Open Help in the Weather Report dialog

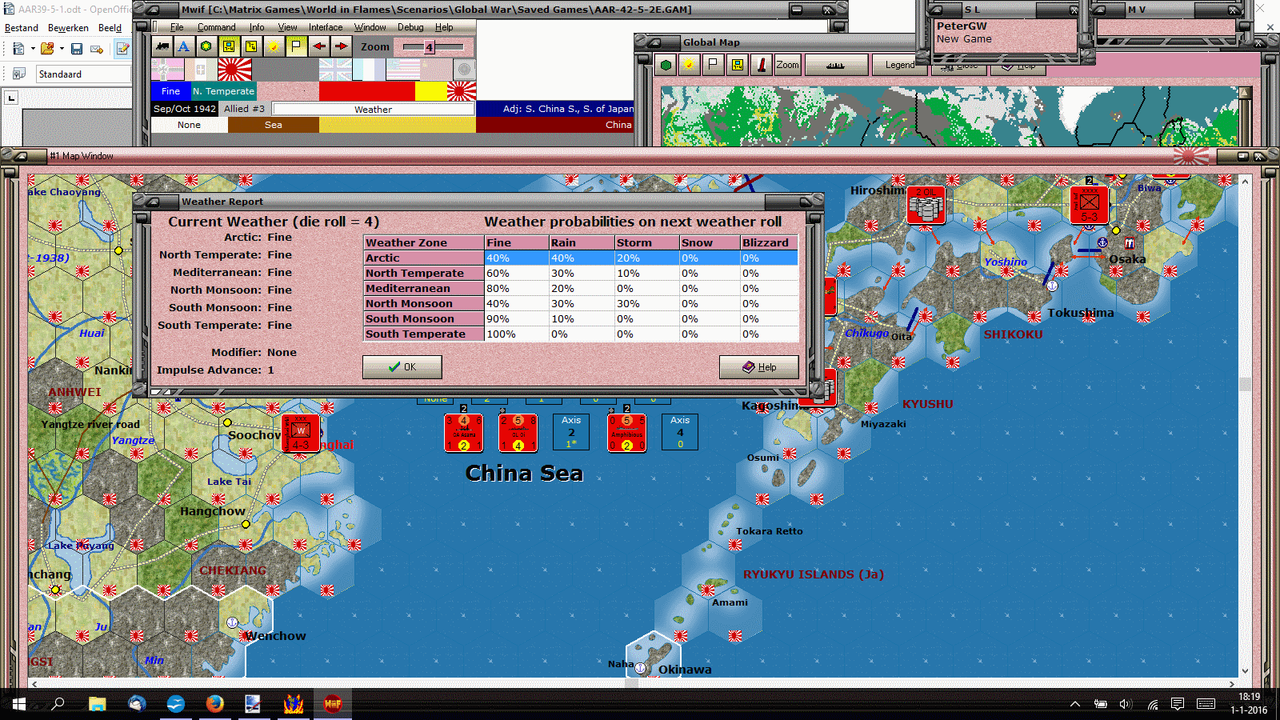coord(758,367)
